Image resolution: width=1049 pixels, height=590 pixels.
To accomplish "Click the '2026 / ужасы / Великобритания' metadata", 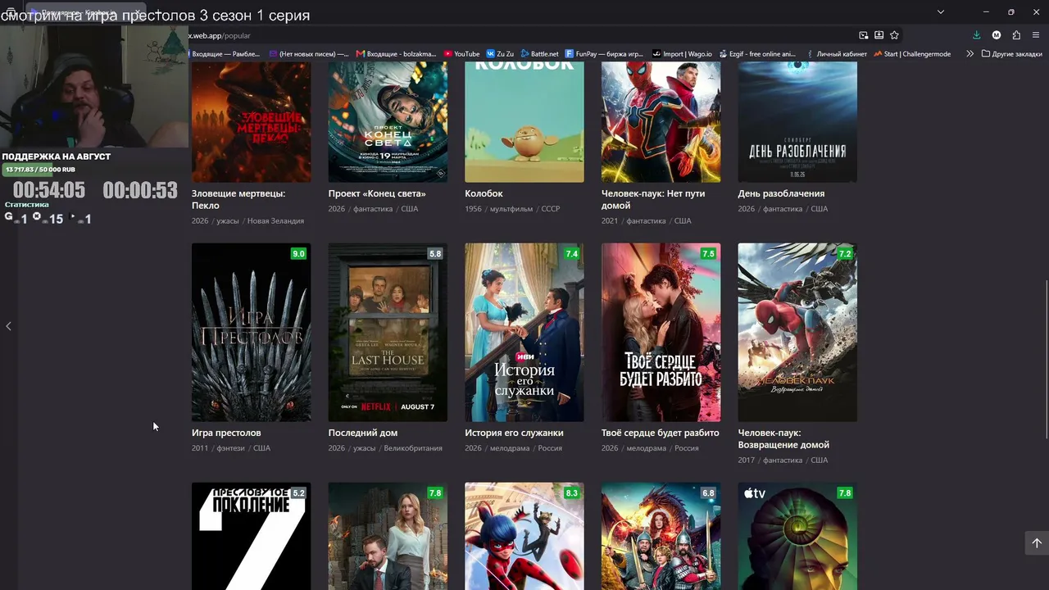I will (385, 448).
